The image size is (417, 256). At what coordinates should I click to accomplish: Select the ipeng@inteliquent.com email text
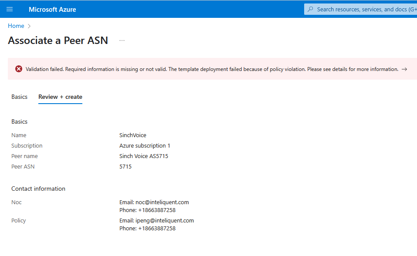click(x=165, y=221)
